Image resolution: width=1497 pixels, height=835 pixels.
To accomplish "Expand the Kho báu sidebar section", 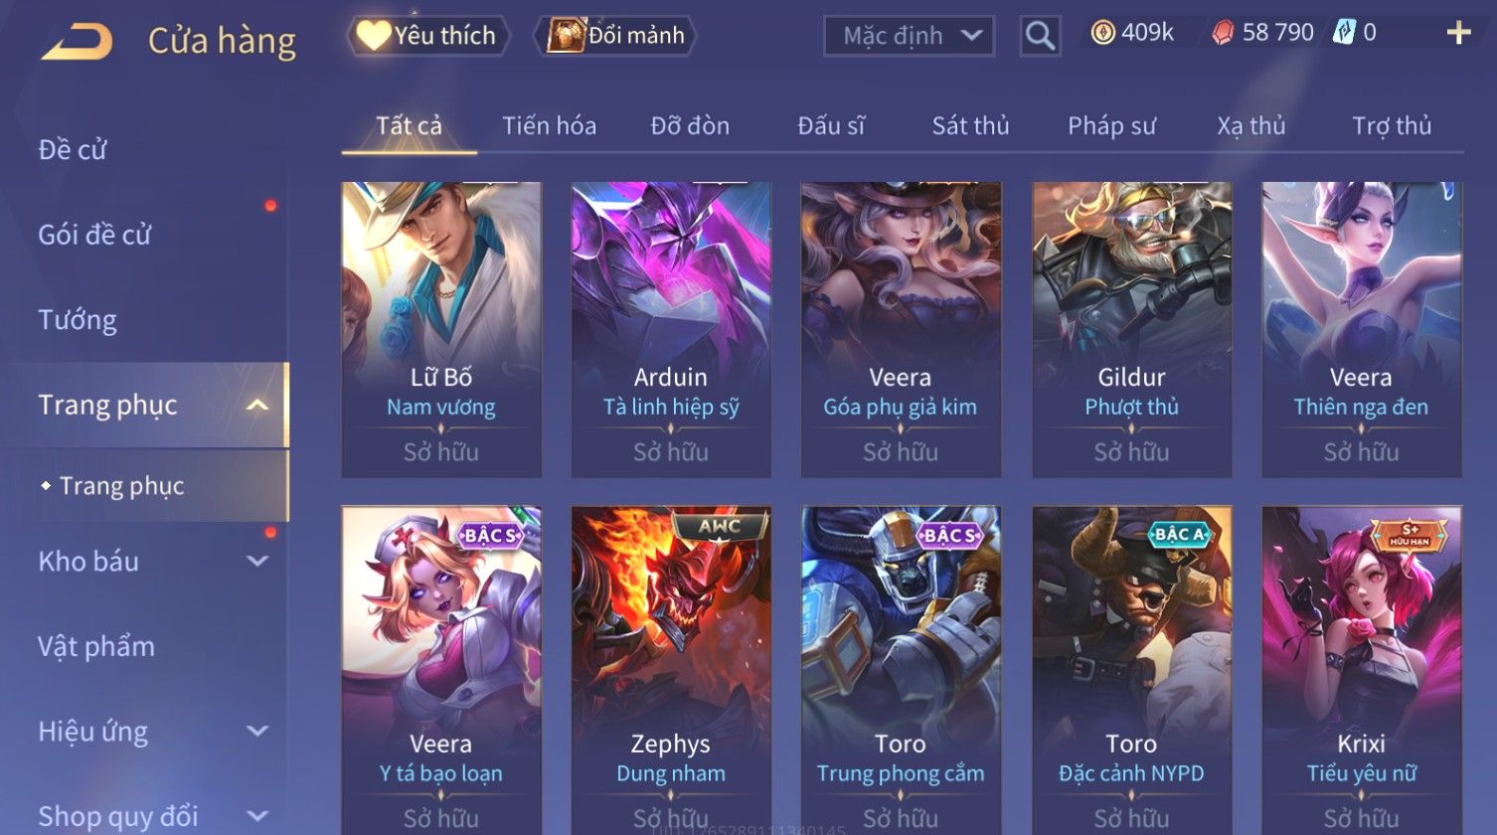I will 257,562.
